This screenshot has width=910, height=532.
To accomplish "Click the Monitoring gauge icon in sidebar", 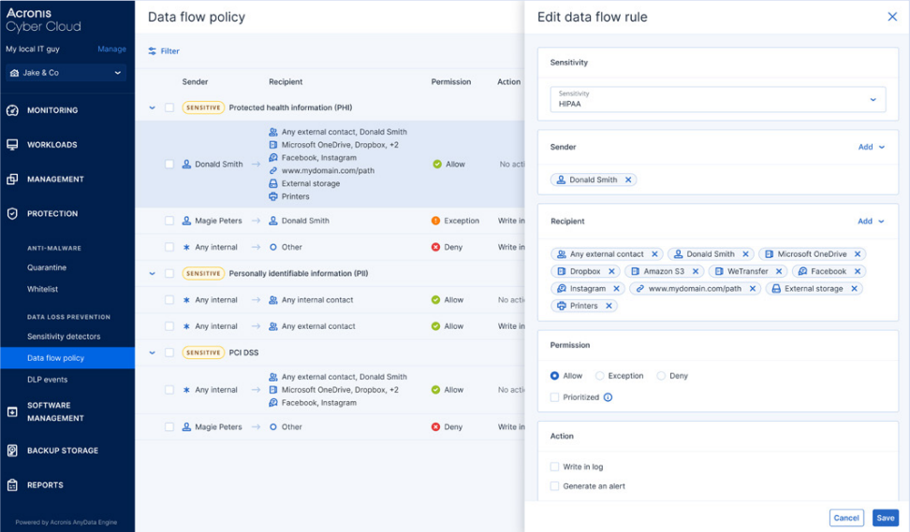I will (12, 110).
